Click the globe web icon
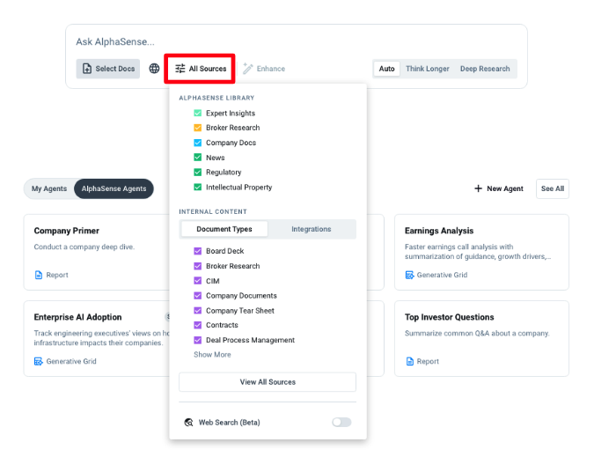The height and width of the screenshot is (457, 594). [x=154, y=69]
